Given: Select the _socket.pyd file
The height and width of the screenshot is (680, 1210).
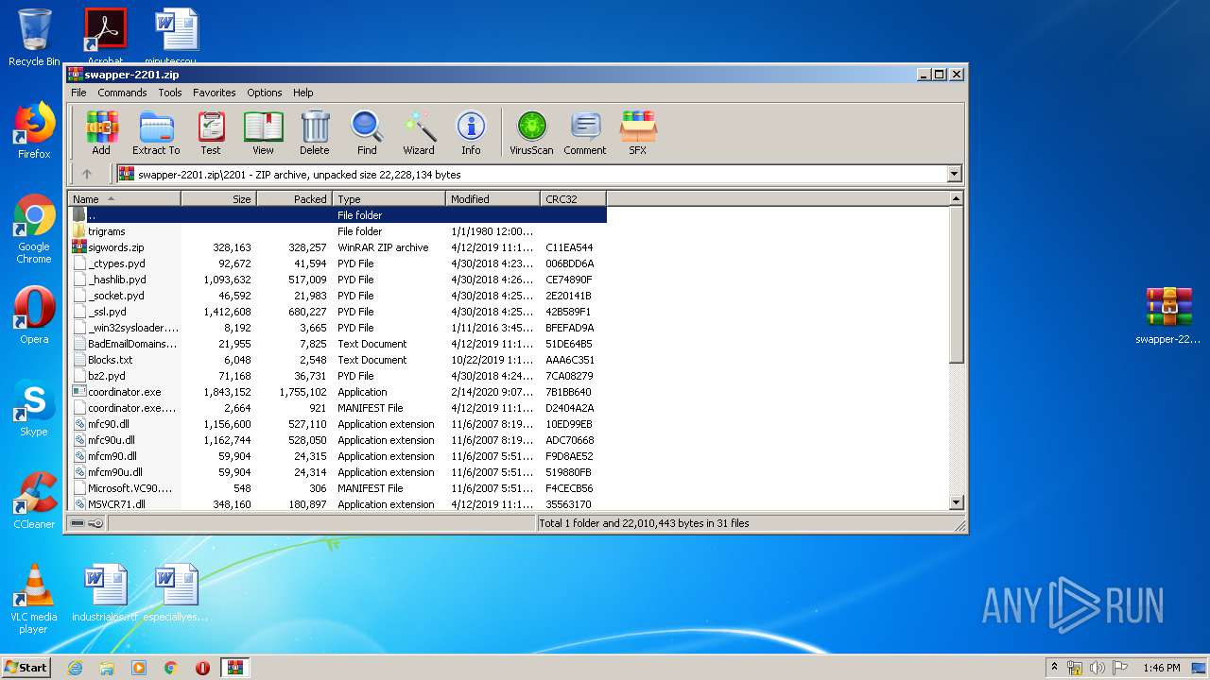Looking at the screenshot, I should (337, 296).
